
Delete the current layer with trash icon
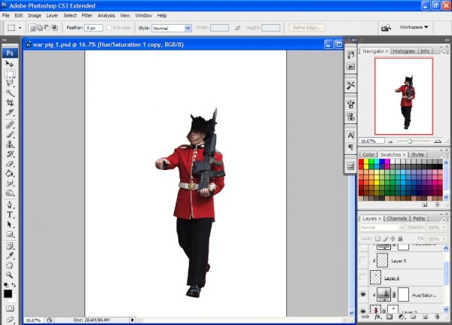(437, 317)
